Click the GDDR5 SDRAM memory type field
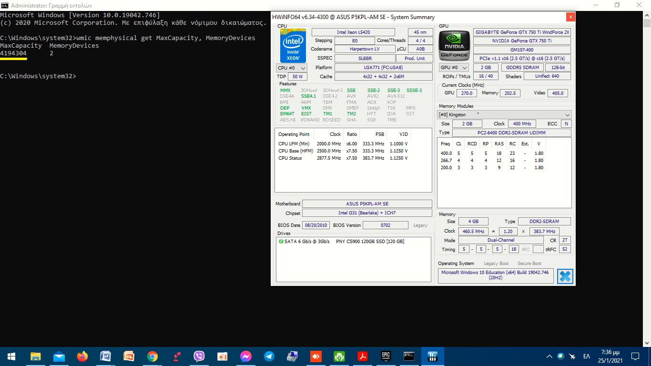The height and width of the screenshot is (366, 651). pos(522,68)
